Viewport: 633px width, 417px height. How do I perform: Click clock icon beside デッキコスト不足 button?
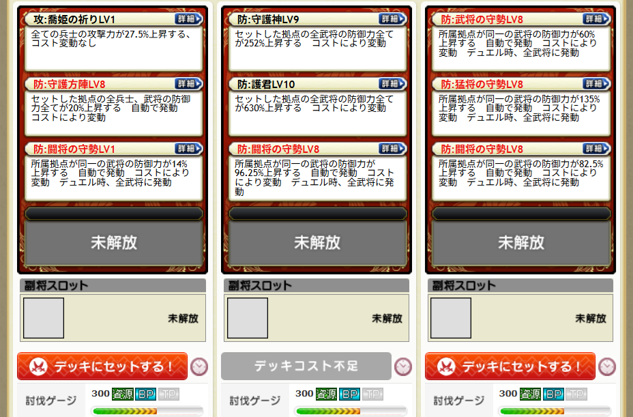[x=403, y=367]
